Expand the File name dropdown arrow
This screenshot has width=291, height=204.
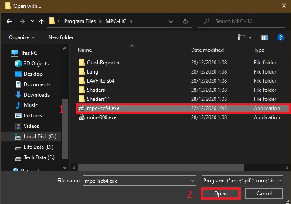[192, 181]
